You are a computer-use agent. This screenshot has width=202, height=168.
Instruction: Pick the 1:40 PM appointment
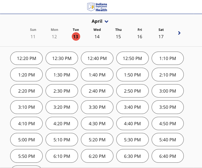pyautogui.click(x=97, y=75)
